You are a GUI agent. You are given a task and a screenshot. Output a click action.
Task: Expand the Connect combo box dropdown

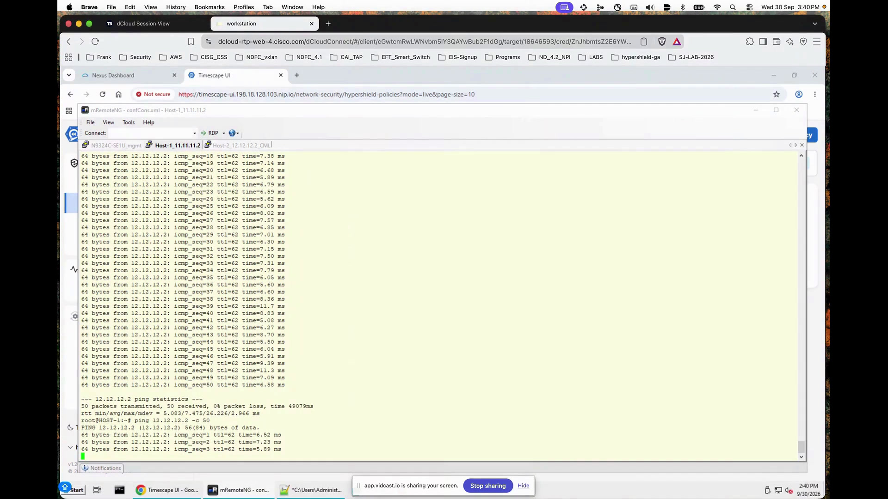(195, 133)
